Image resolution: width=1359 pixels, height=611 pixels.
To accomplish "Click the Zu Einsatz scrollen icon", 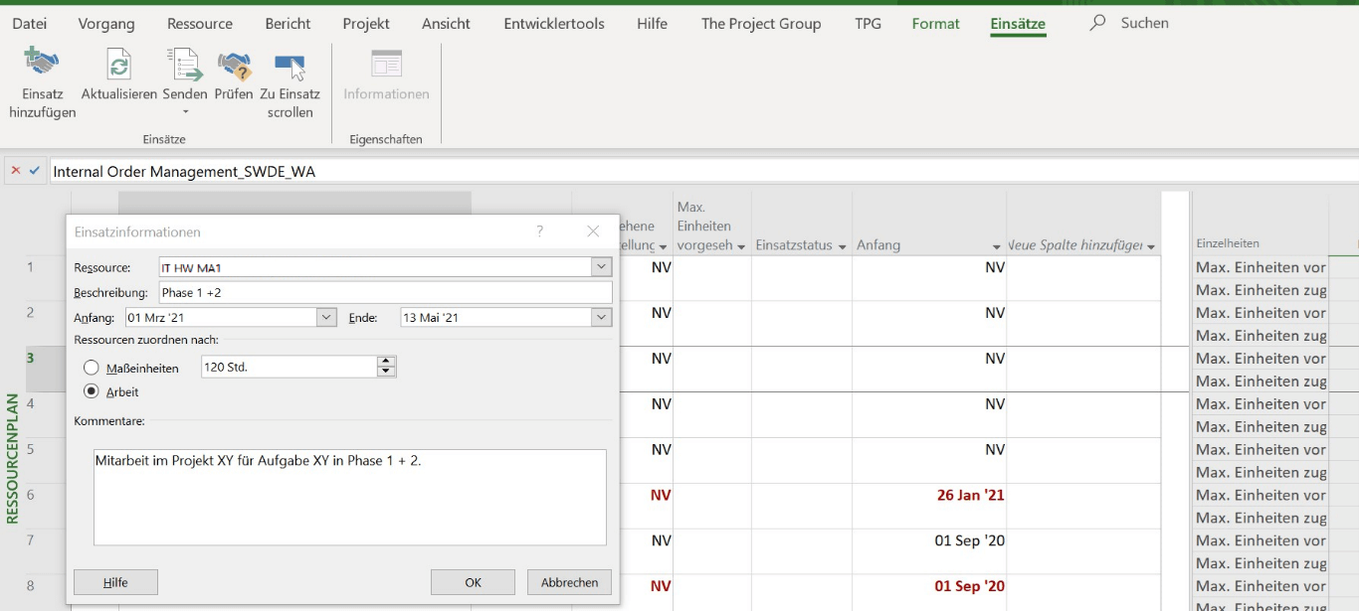I will tap(290, 65).
